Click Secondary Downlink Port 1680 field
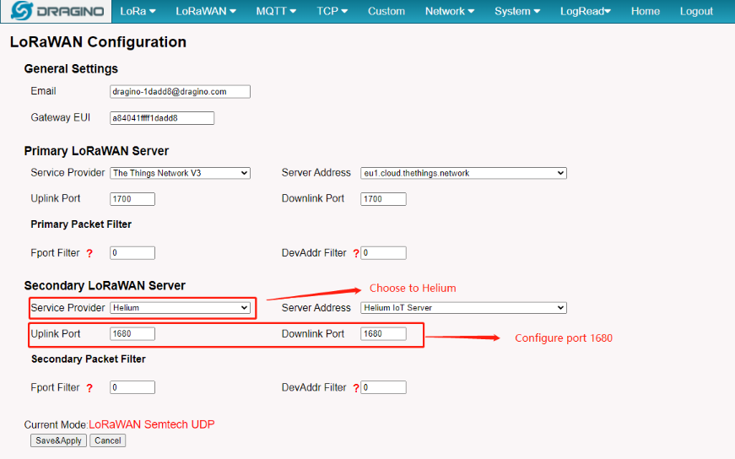This screenshot has width=735, height=459. (x=383, y=333)
